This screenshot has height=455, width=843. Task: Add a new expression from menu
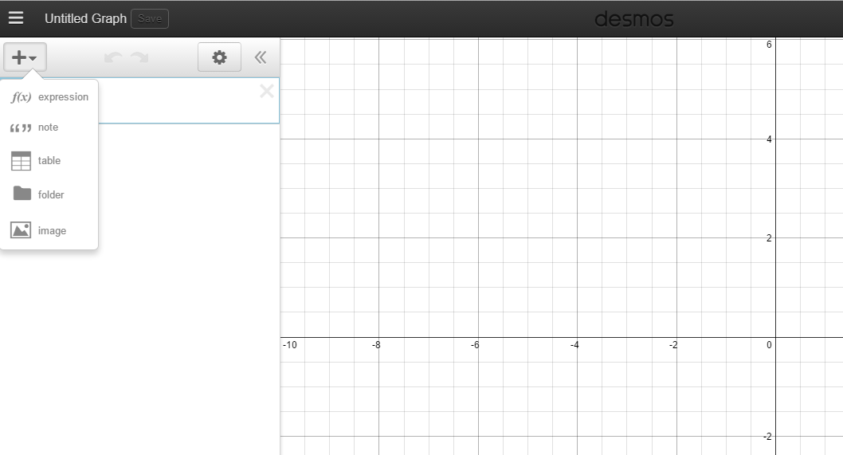[49, 96]
